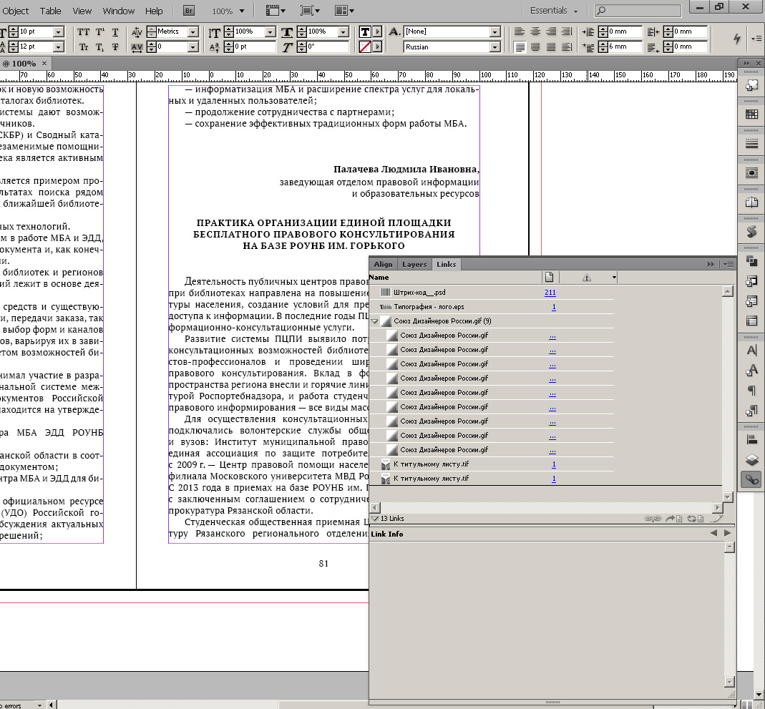Screen dimensions: 765x709
Task: Open Swatches panel icon in dock
Action: pyautogui.click(x=752, y=114)
